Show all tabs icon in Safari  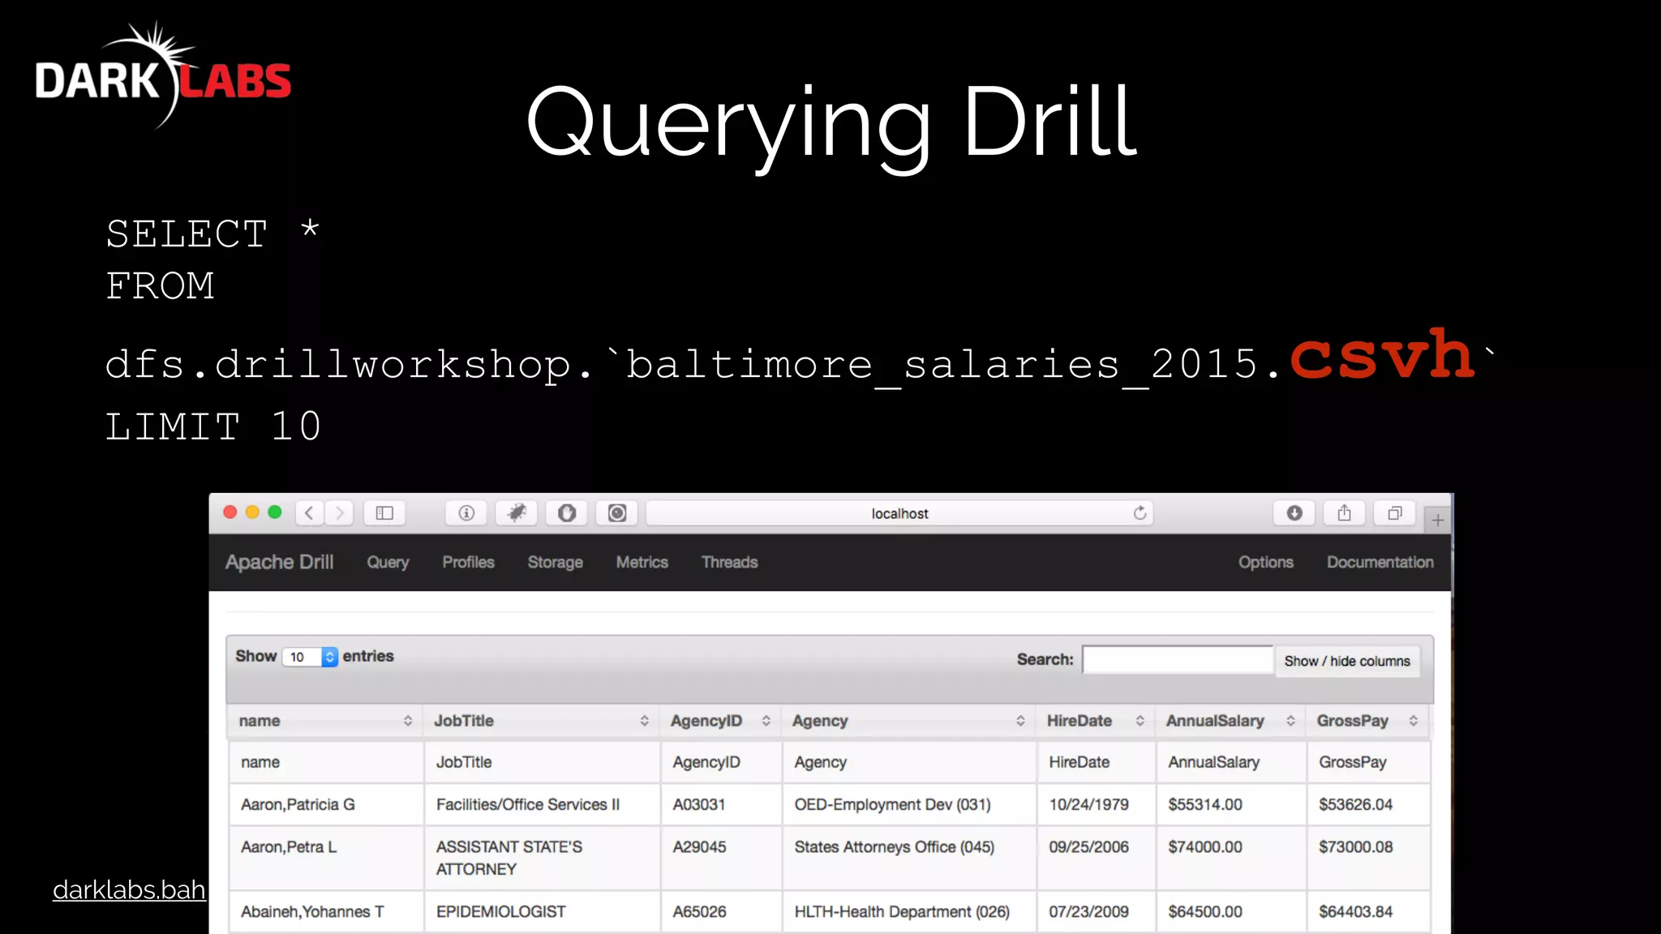pyautogui.click(x=1395, y=513)
